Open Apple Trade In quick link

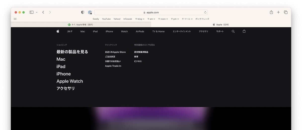coord(113,66)
